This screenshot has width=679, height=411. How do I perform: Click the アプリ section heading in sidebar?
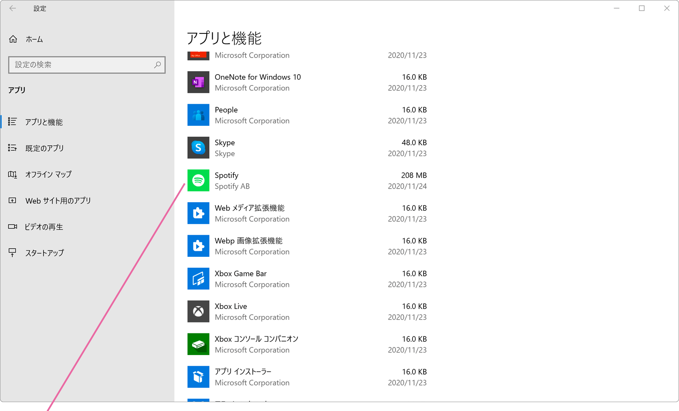coord(17,90)
